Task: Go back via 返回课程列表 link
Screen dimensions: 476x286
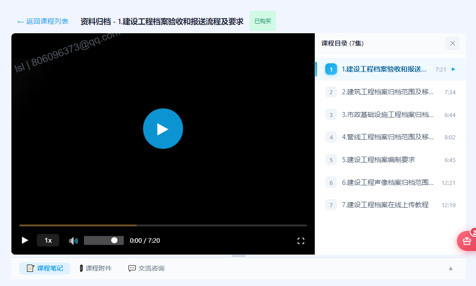Action: coord(43,21)
